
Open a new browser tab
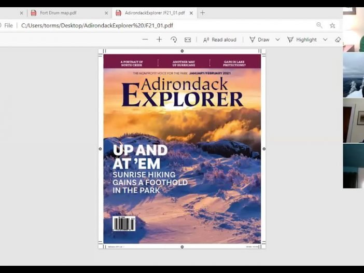[x=202, y=13]
